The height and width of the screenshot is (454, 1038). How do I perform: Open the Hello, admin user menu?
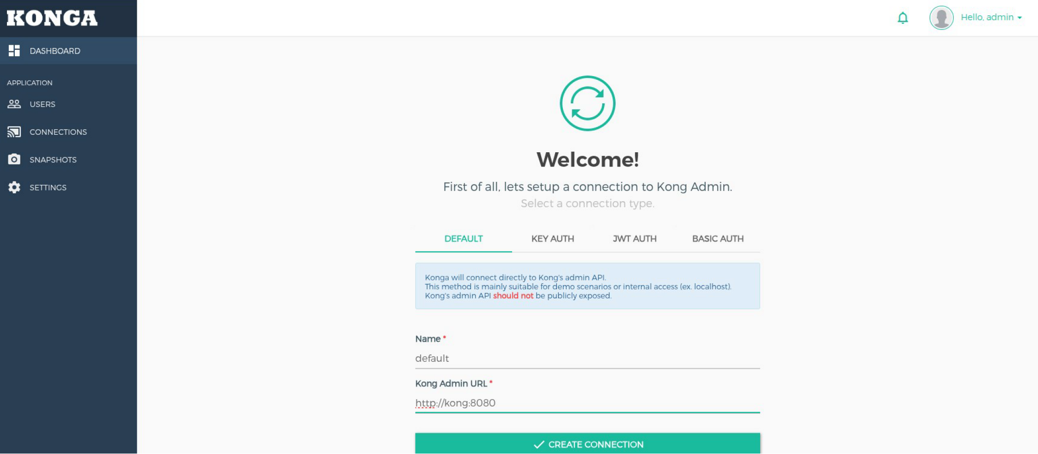coord(991,18)
